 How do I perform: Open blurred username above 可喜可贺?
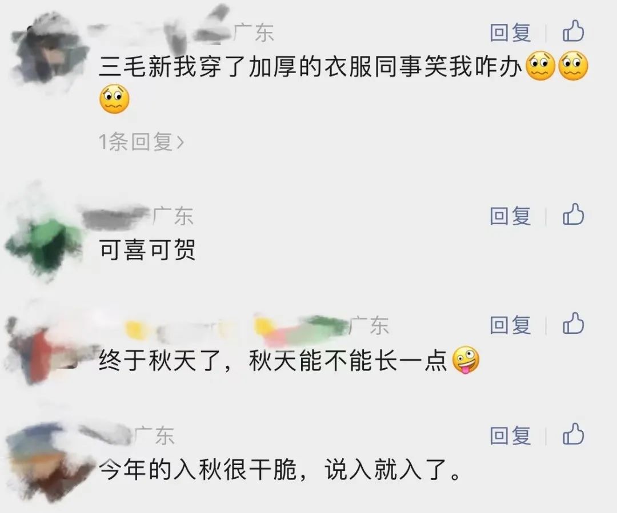click(116, 216)
